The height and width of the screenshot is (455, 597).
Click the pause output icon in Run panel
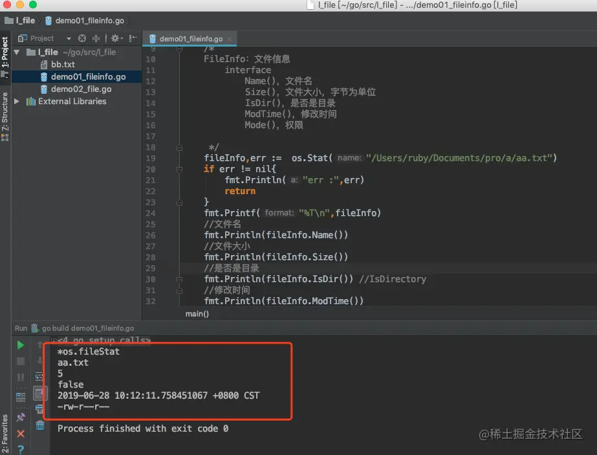(21, 377)
